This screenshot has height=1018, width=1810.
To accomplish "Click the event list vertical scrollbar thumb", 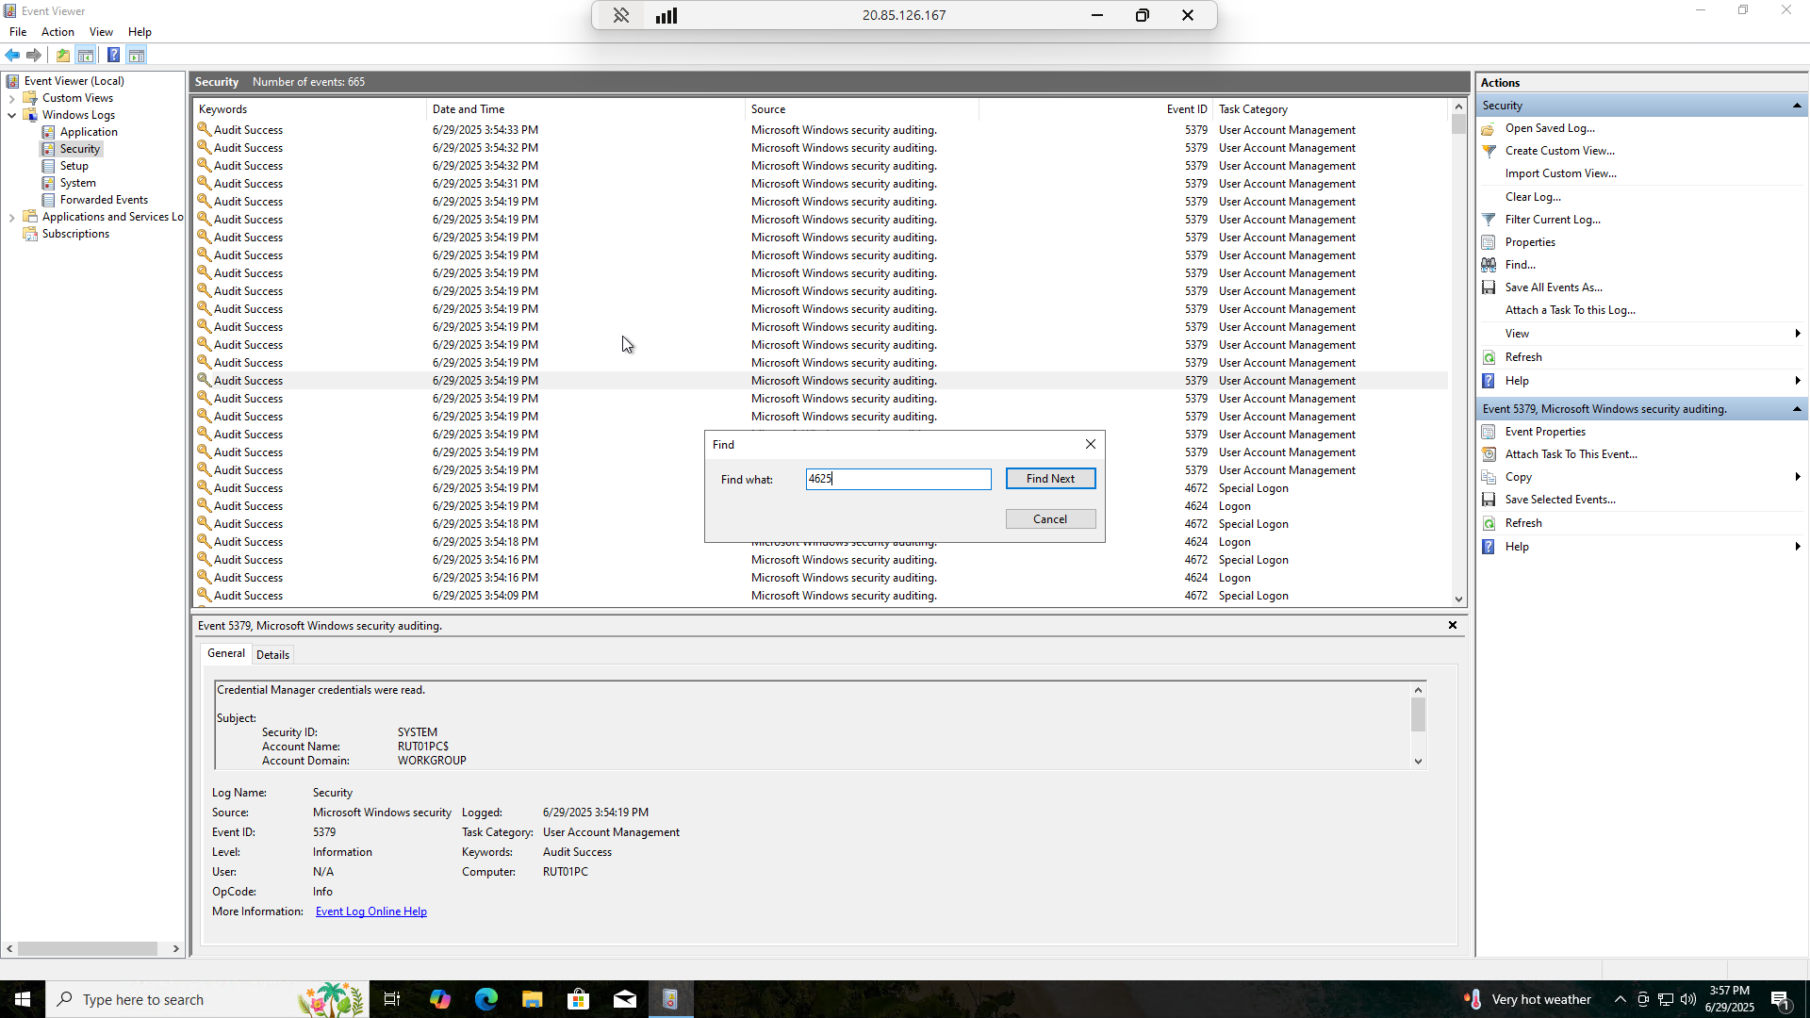I will click(x=1458, y=124).
